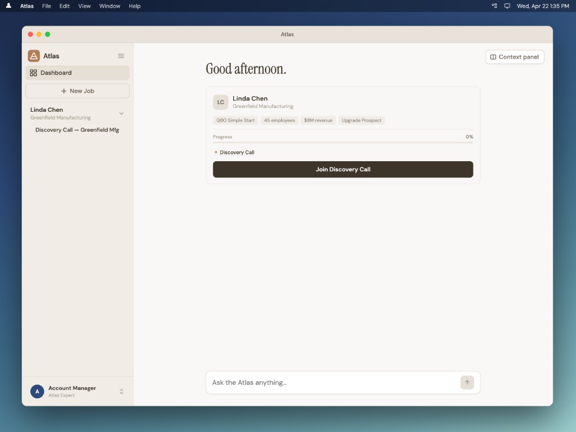
Task: Click the LC avatar on client card
Action: [220, 102]
